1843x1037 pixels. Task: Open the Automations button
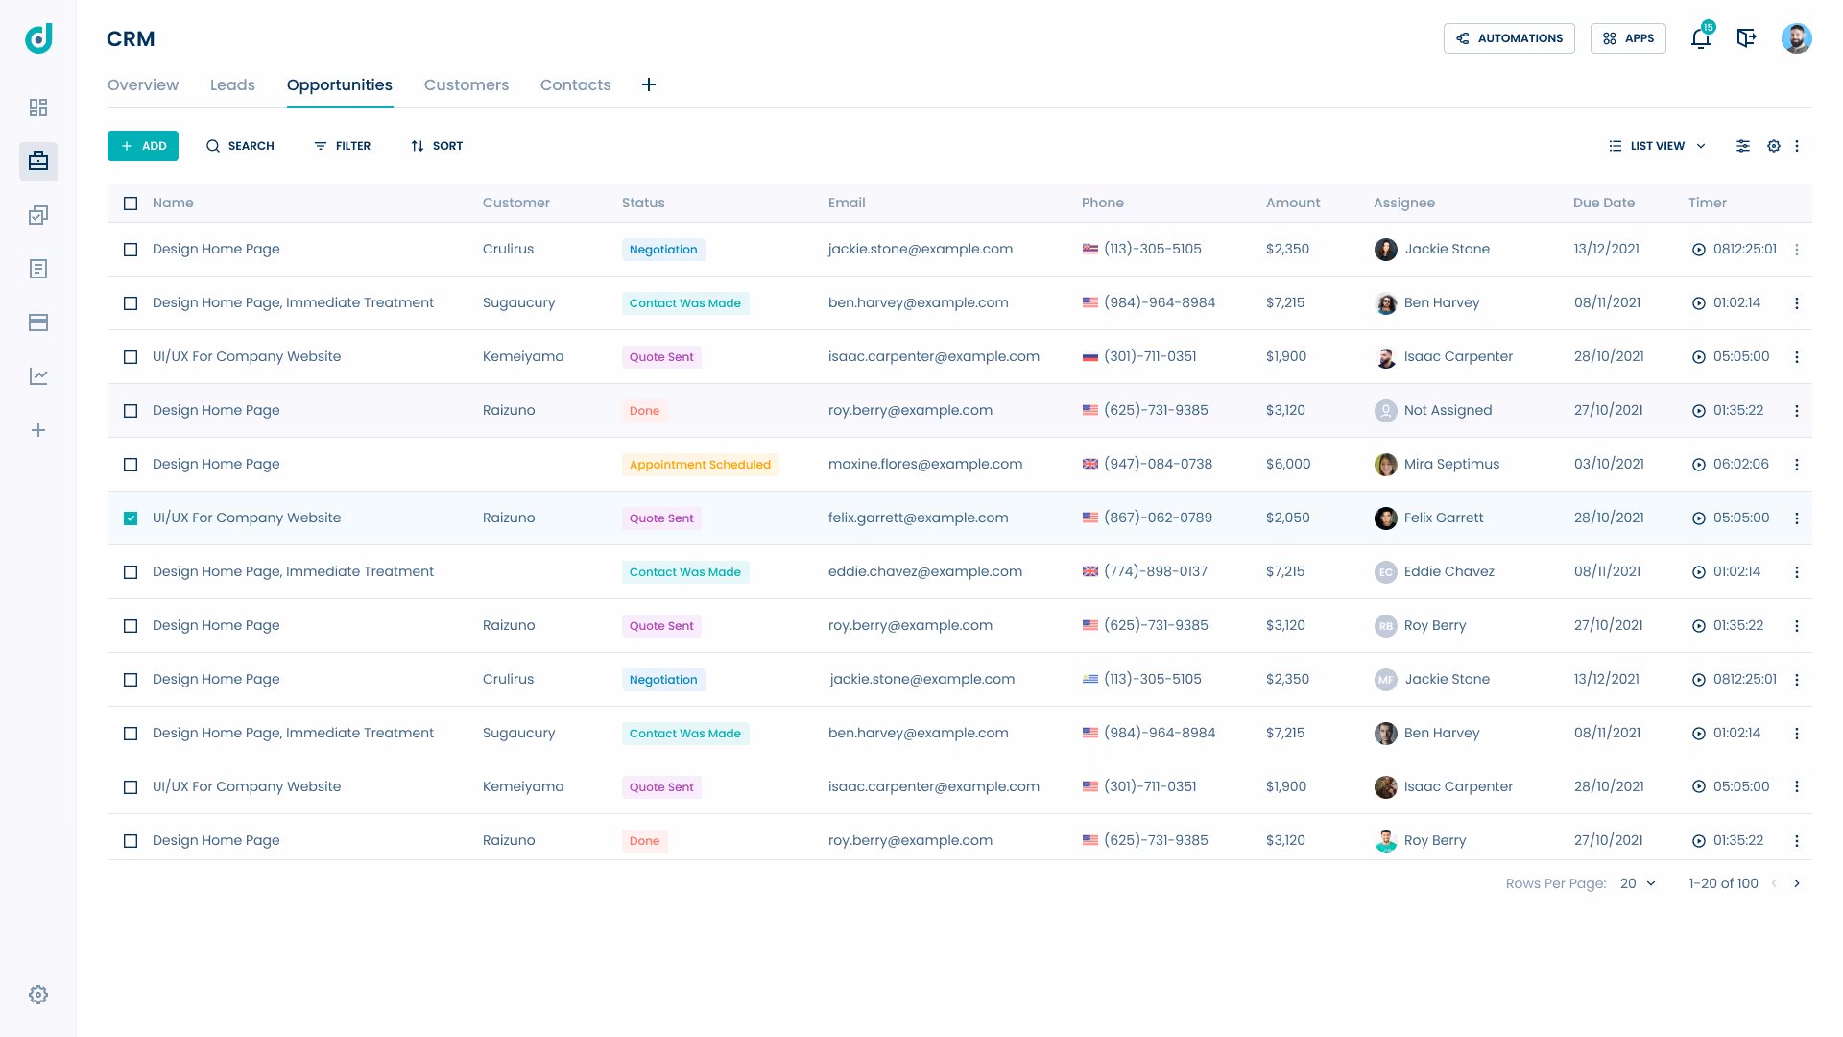pyautogui.click(x=1509, y=38)
